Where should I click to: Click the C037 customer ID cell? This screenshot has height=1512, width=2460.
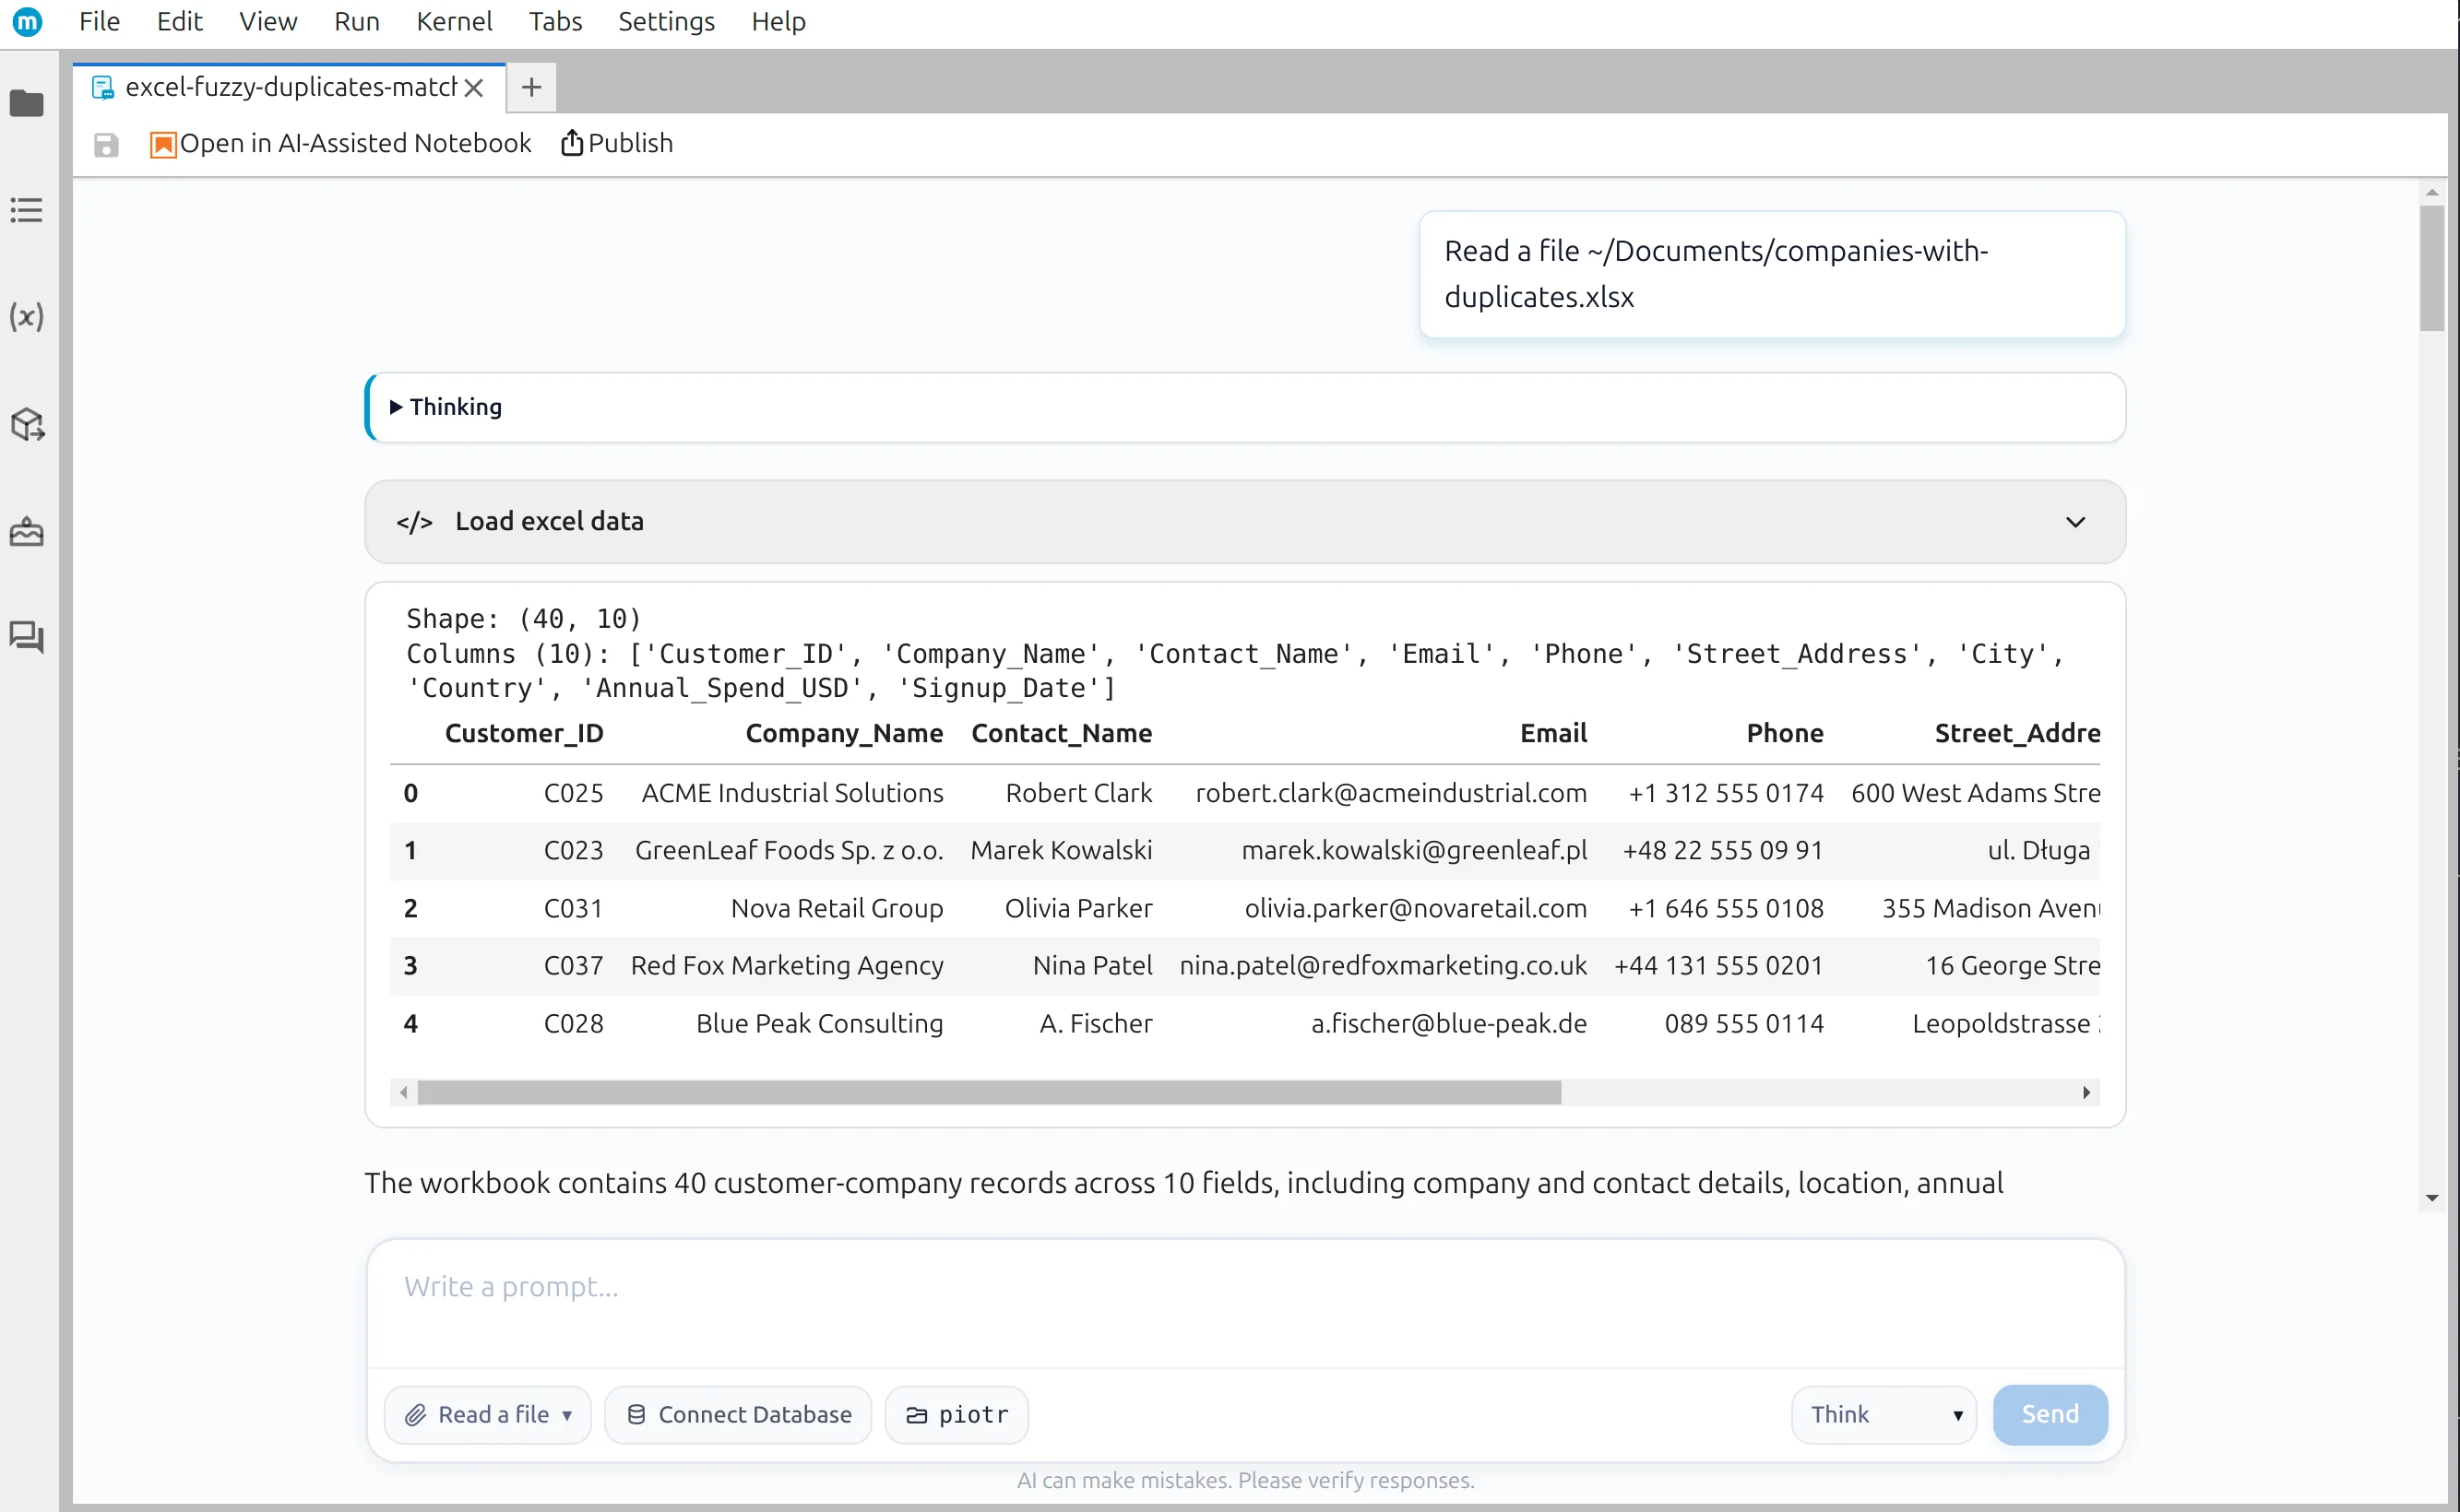573,965
